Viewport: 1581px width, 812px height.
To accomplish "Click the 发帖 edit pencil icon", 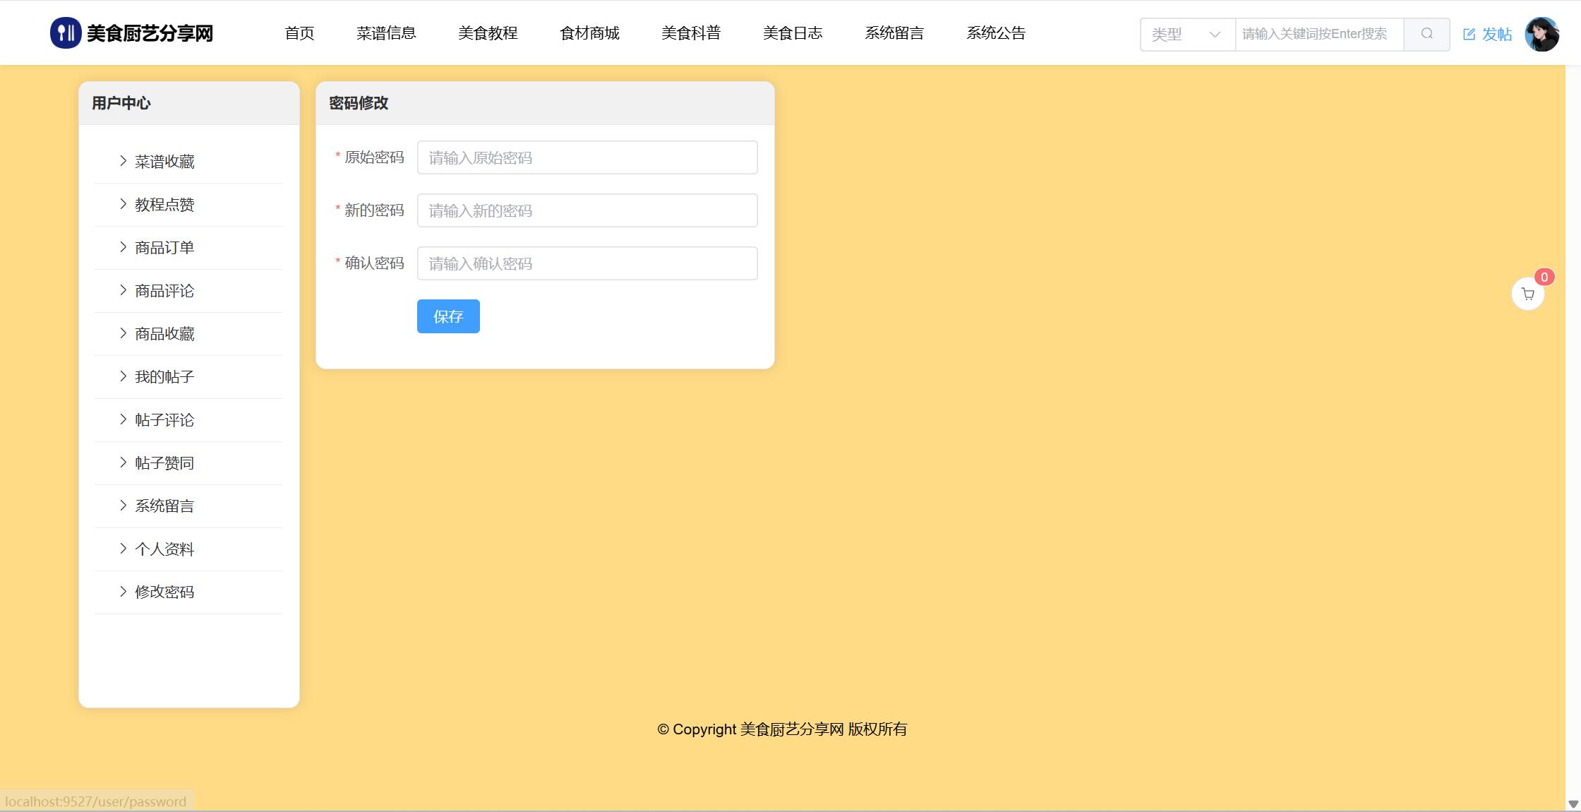I will tap(1469, 34).
